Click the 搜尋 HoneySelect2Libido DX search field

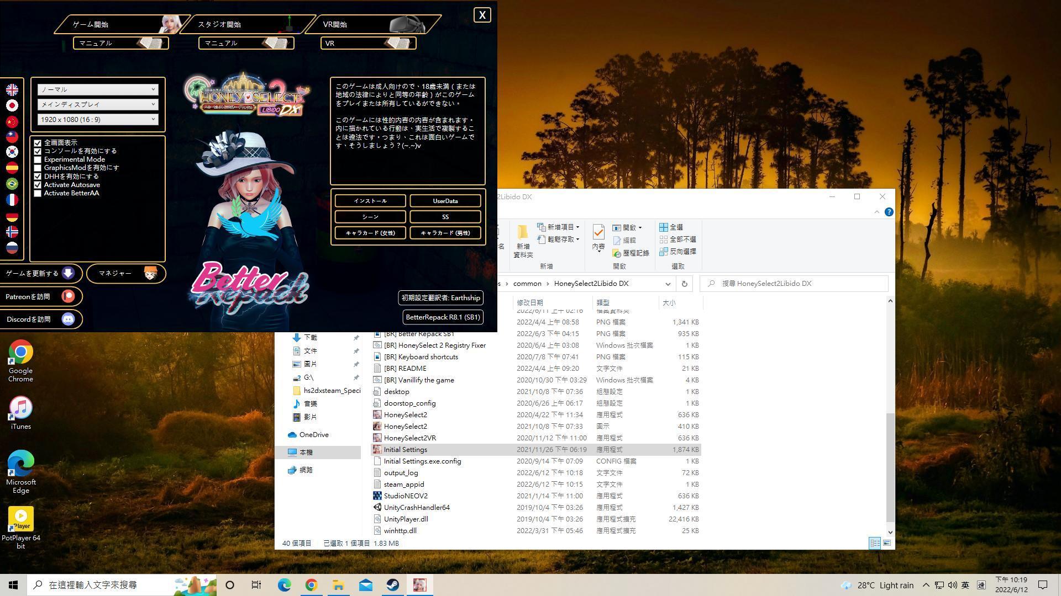(x=794, y=284)
